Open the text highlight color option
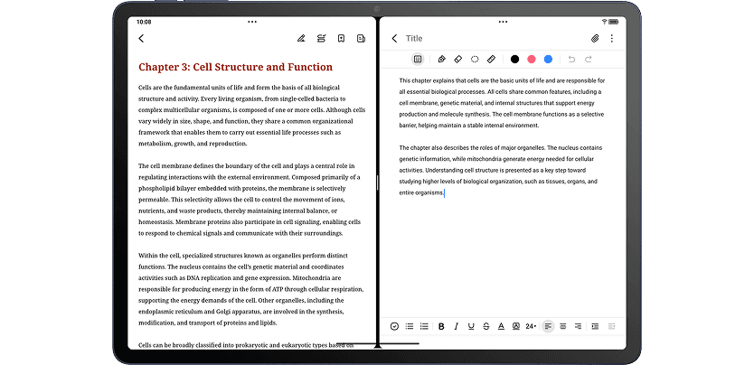Screen dimensions: 754x365 tap(516, 326)
